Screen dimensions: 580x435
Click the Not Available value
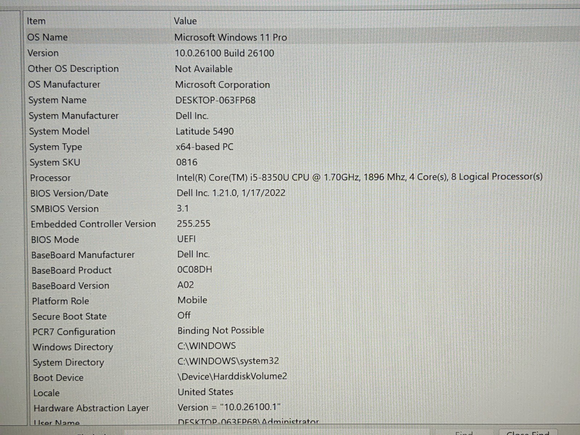204,69
